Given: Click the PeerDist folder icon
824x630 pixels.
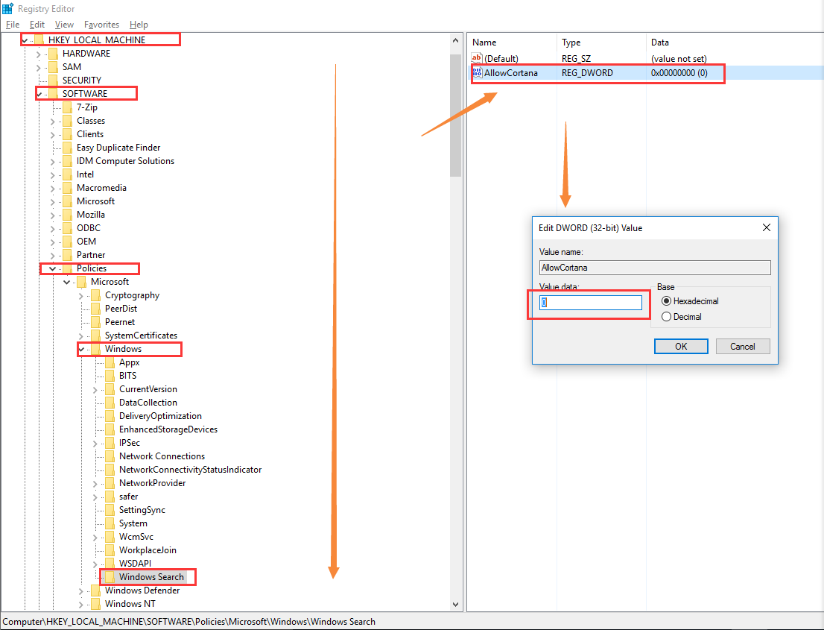Looking at the screenshot, I should click(x=95, y=308).
